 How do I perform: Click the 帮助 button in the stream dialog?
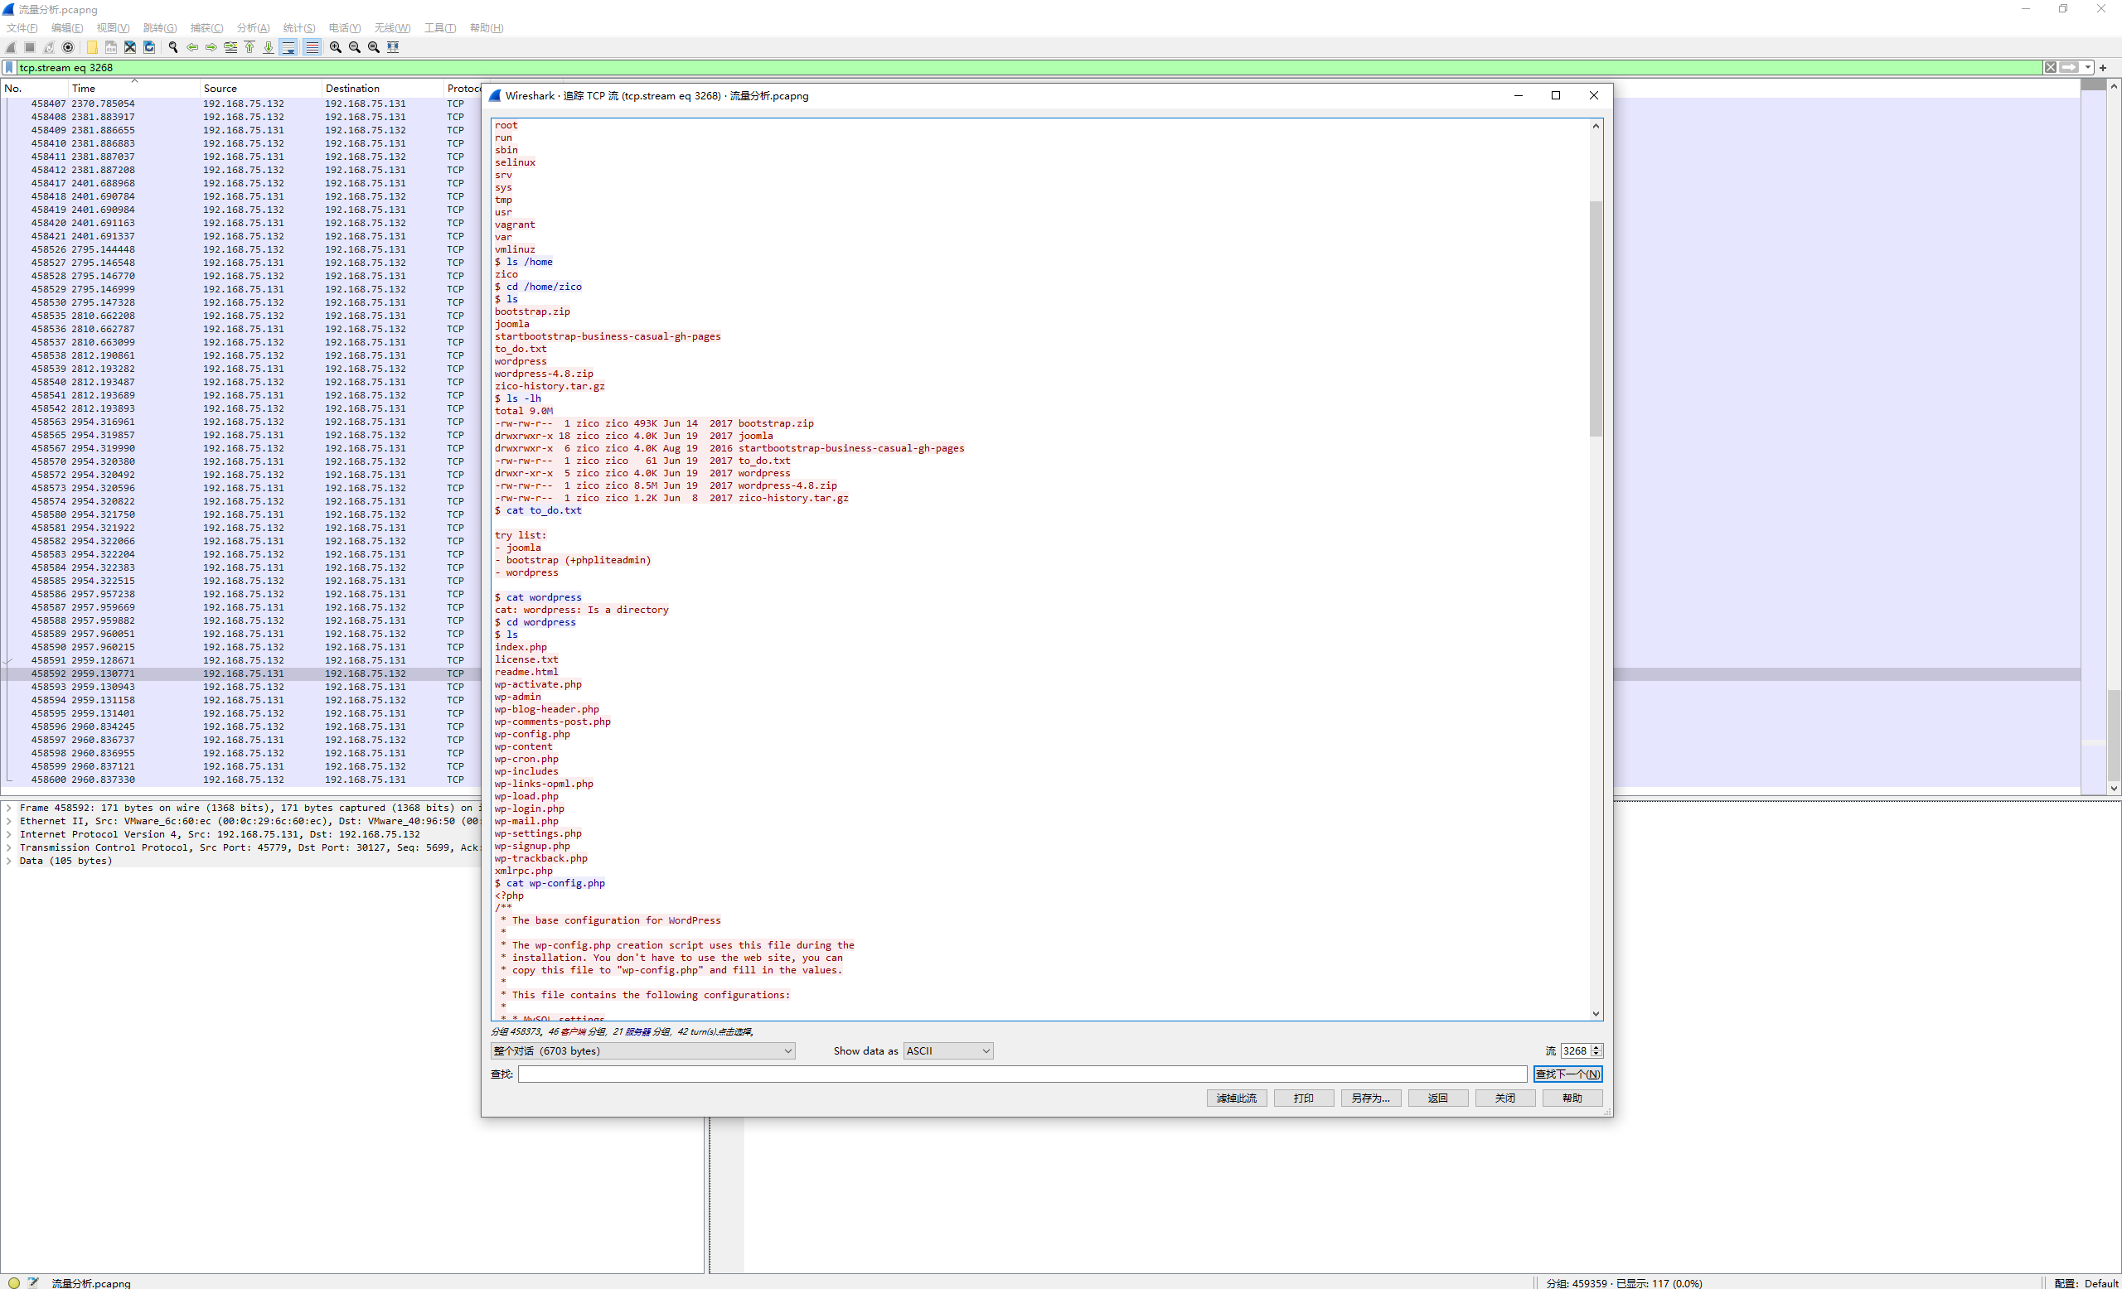[1572, 1098]
